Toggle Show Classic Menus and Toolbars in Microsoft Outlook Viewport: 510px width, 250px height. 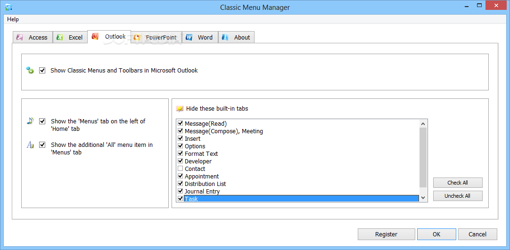pyautogui.click(x=42, y=70)
